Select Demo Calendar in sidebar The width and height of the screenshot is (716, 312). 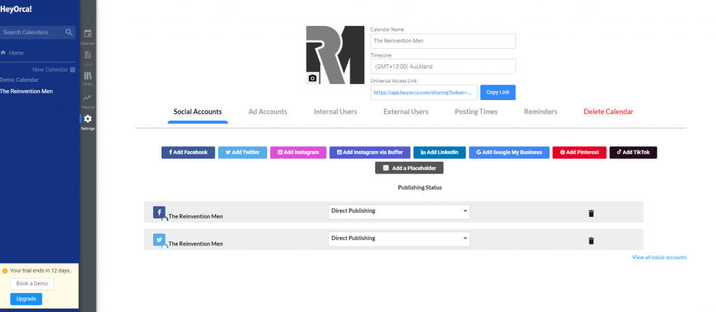click(x=19, y=80)
